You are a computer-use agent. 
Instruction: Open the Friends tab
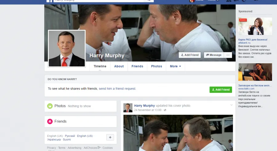point(137,66)
